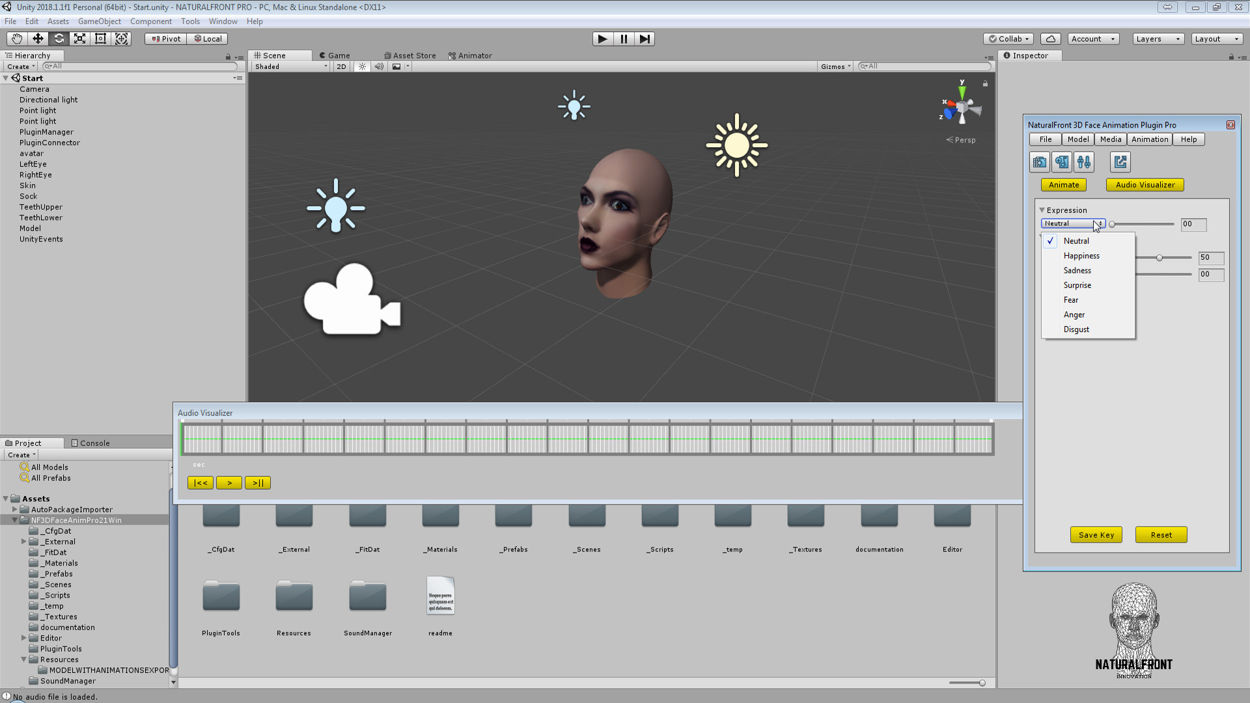
Task: Select the Move tool
Action: (37, 38)
